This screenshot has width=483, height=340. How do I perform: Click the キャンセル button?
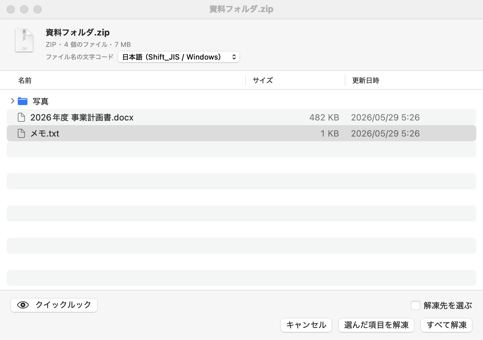pos(306,325)
